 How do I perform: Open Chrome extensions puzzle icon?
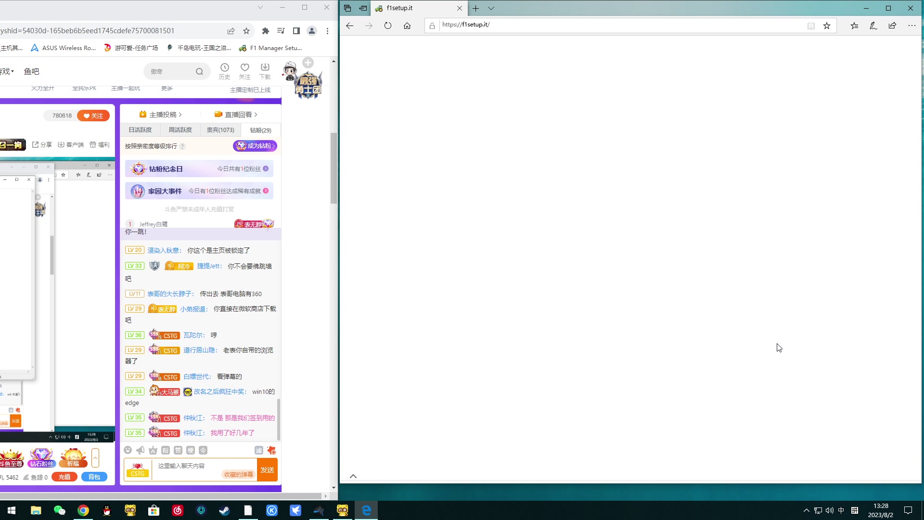coord(265,31)
